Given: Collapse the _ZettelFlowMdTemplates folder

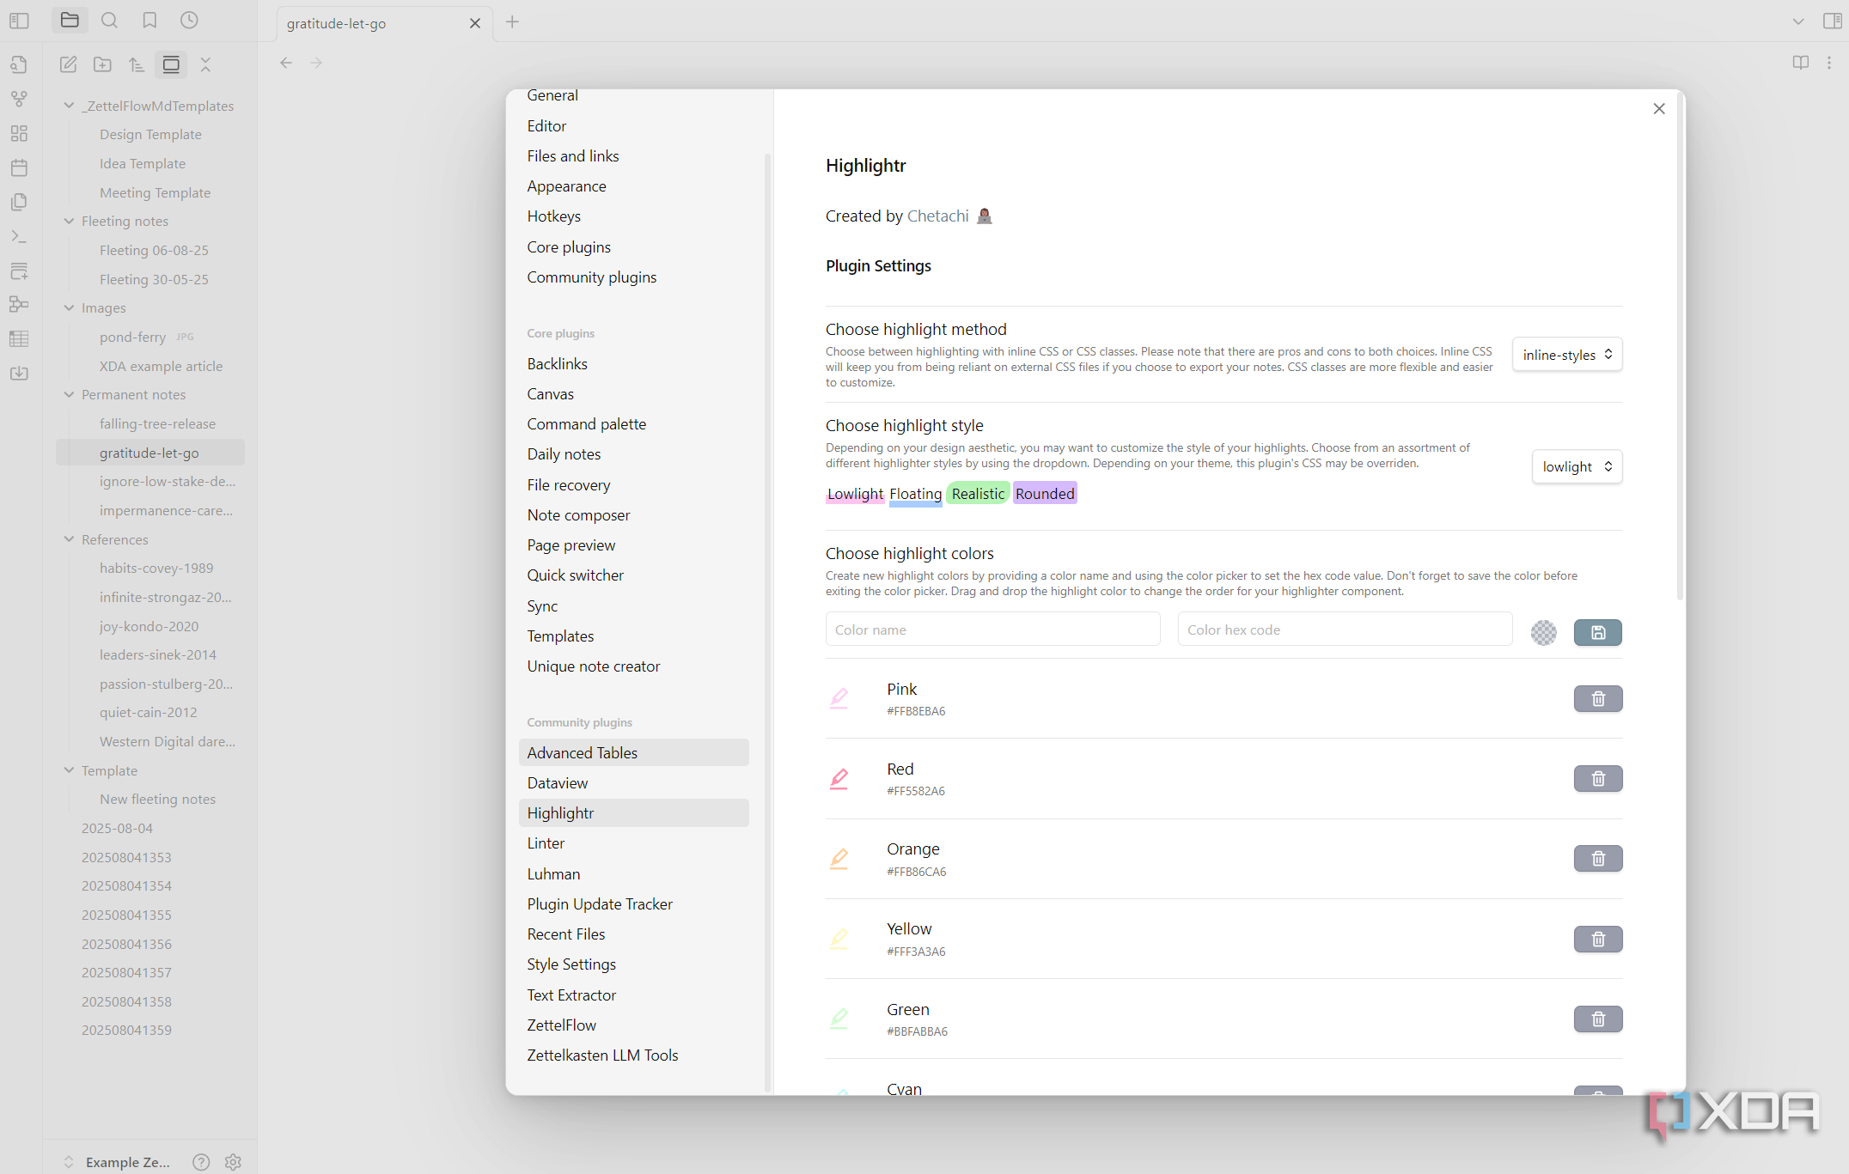Looking at the screenshot, I should [x=69, y=106].
